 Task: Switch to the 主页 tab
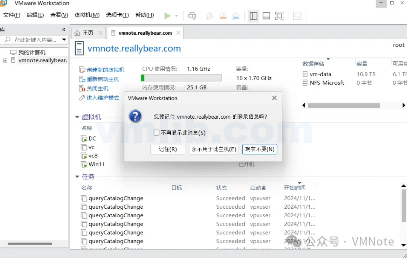point(89,33)
